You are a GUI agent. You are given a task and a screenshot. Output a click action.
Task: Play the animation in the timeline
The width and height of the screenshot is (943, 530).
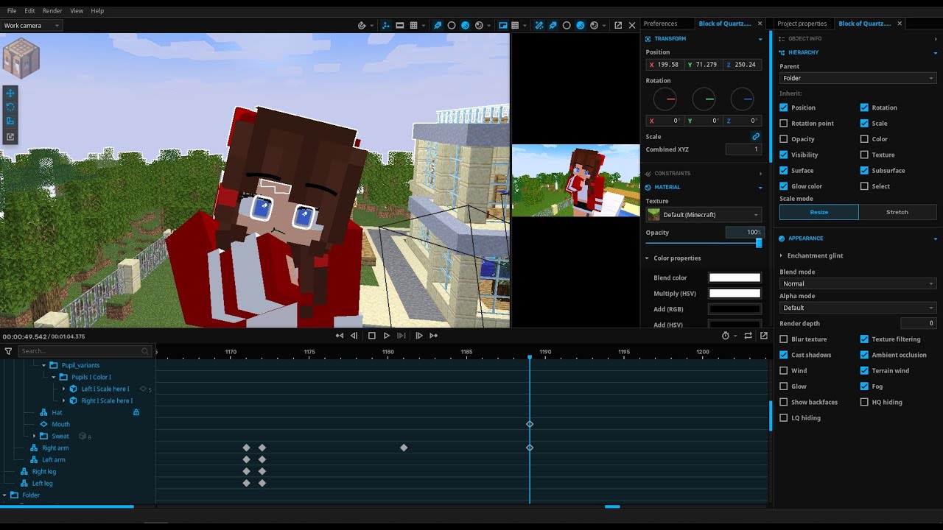pos(387,336)
